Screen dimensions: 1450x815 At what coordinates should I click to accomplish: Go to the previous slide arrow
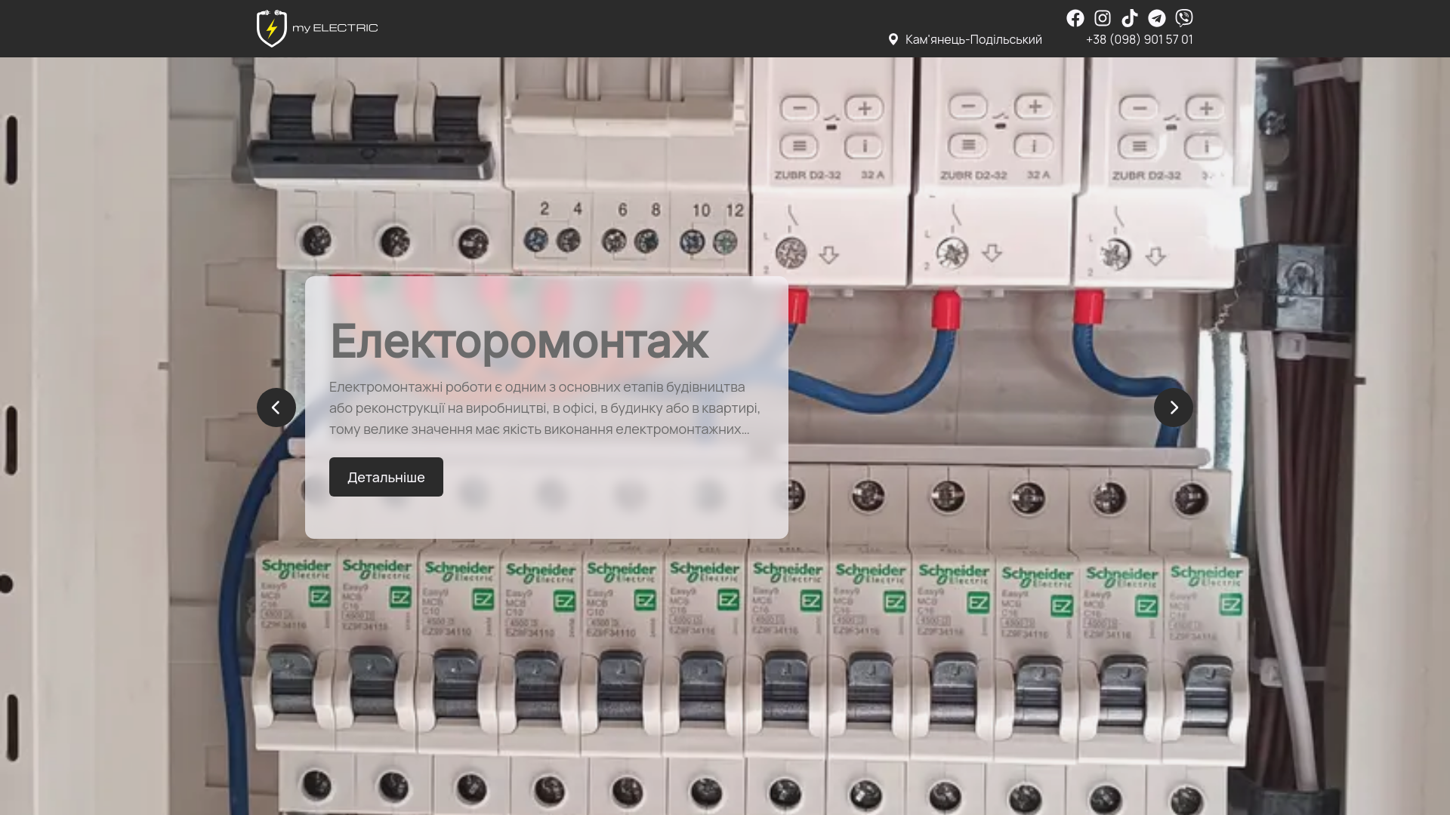point(276,407)
